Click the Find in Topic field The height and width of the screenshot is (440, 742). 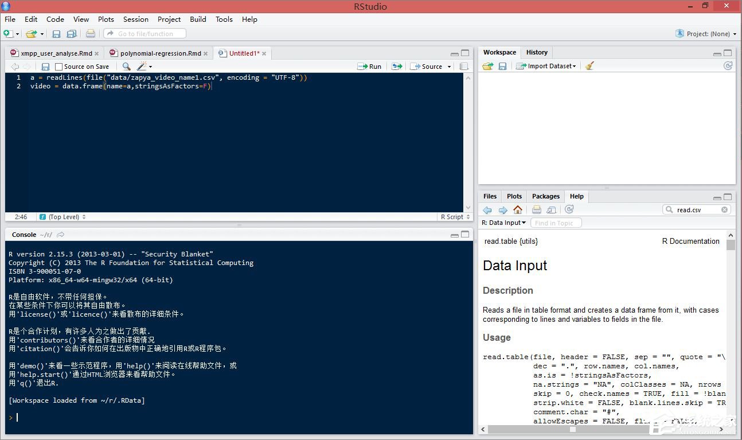pyautogui.click(x=556, y=223)
